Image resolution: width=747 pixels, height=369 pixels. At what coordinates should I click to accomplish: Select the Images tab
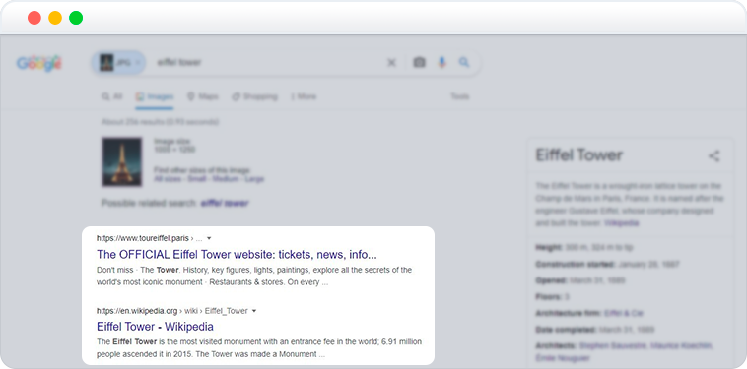tap(155, 96)
